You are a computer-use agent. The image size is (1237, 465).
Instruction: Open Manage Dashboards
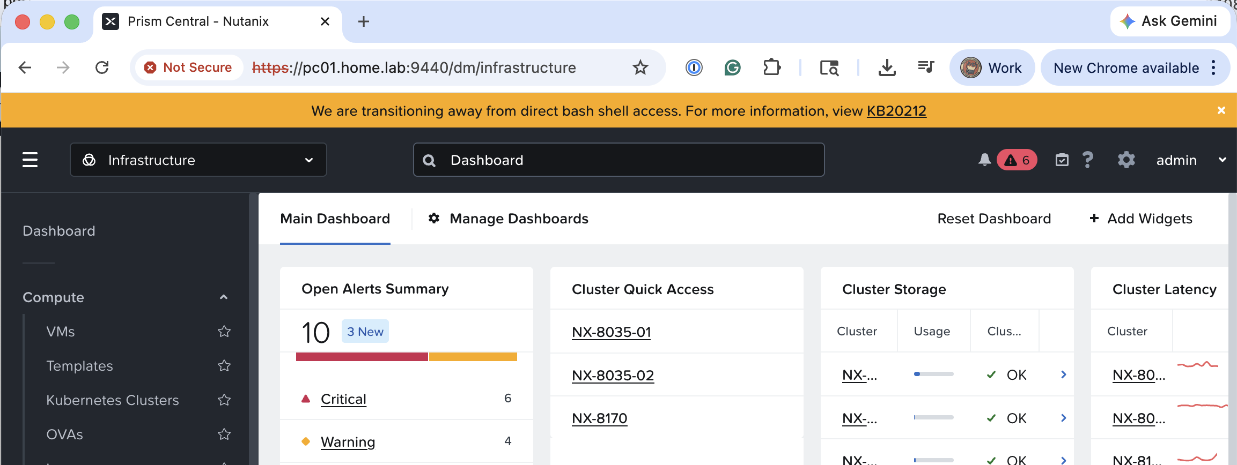508,219
